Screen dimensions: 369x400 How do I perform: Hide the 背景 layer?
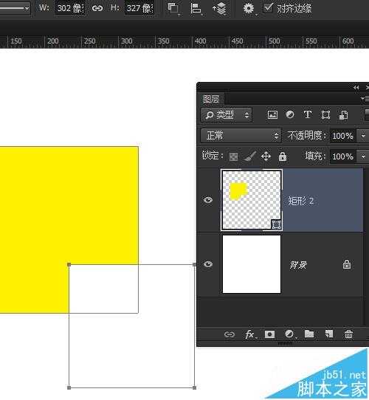(x=208, y=264)
